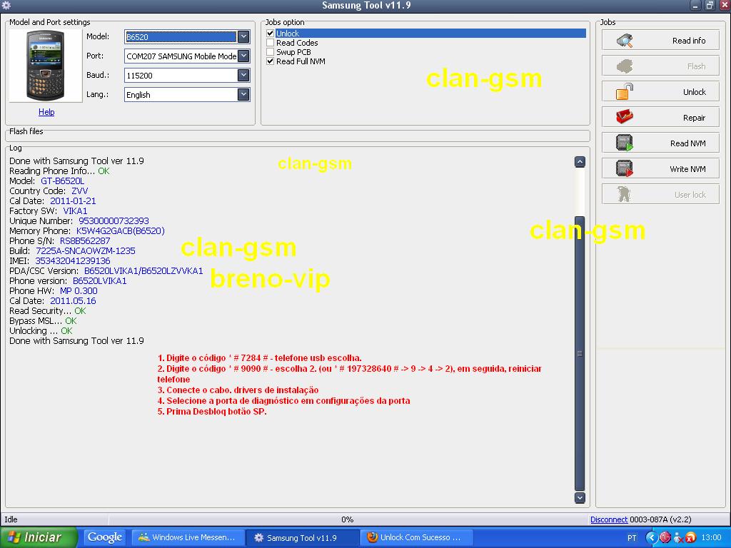
Task: Click the 13:00 clock in tray
Action: pyautogui.click(x=711, y=537)
